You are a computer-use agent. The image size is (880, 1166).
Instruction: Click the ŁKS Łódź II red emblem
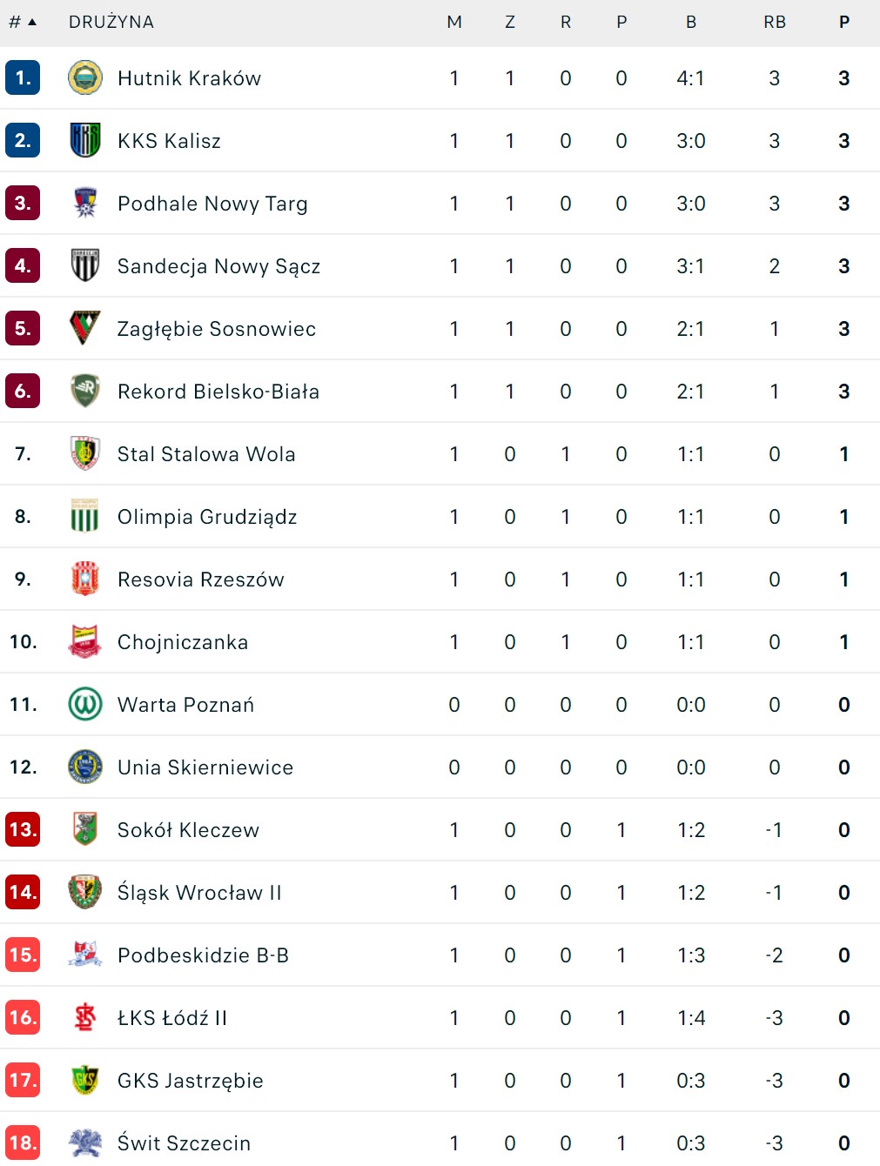[x=84, y=1018]
